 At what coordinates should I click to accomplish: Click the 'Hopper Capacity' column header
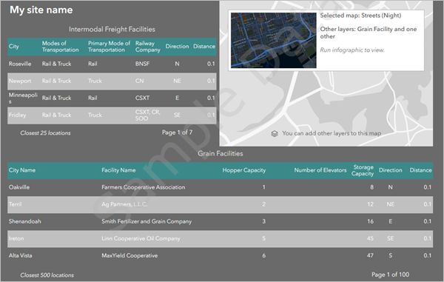point(244,170)
